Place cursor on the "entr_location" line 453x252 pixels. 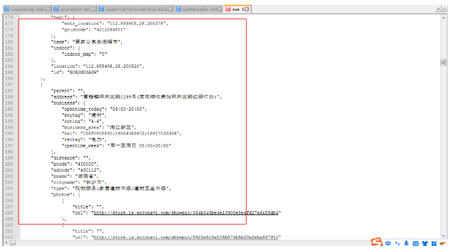115,23
